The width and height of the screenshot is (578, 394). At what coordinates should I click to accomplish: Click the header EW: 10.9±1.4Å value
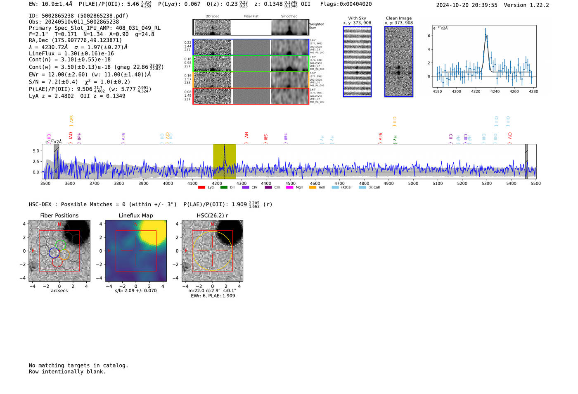(x=51, y=4)
